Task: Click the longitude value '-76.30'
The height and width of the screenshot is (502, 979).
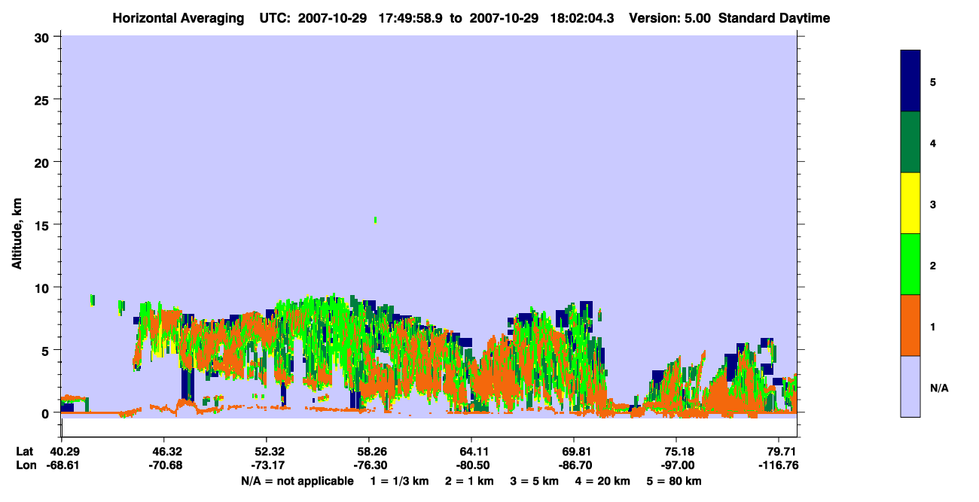Action: [x=369, y=465]
